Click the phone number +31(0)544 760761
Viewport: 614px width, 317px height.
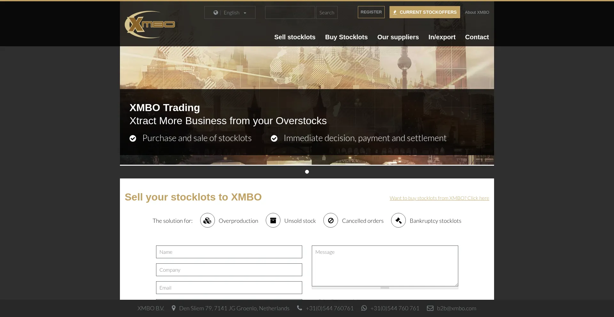click(330, 308)
